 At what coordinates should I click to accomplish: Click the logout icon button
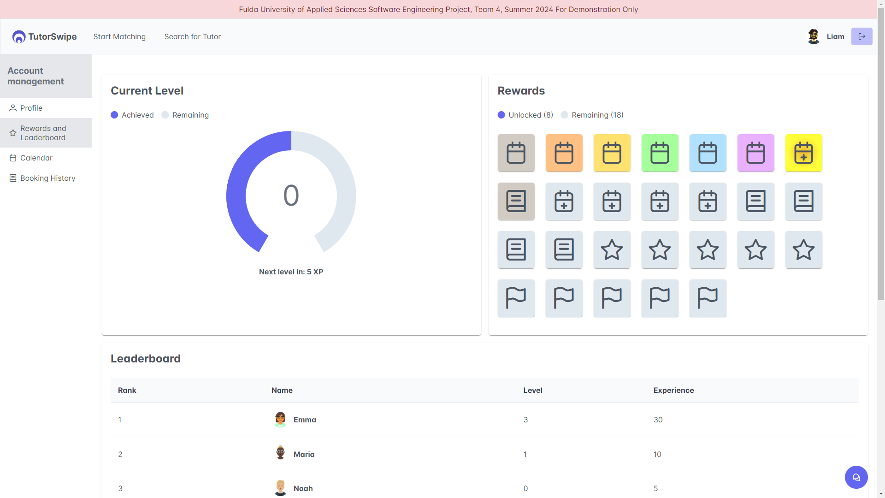(861, 36)
